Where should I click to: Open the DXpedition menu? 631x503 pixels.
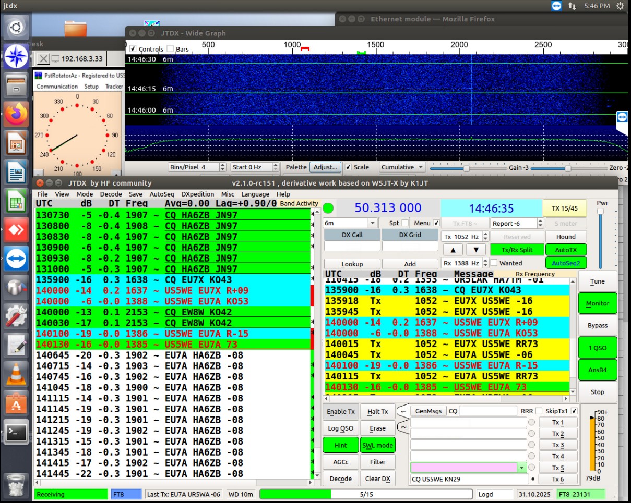tap(198, 194)
